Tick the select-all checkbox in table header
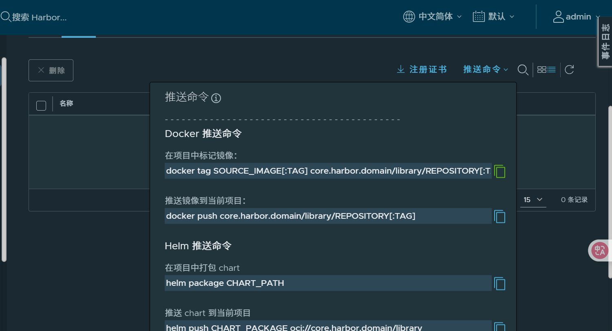This screenshot has width=612, height=331. [x=41, y=106]
